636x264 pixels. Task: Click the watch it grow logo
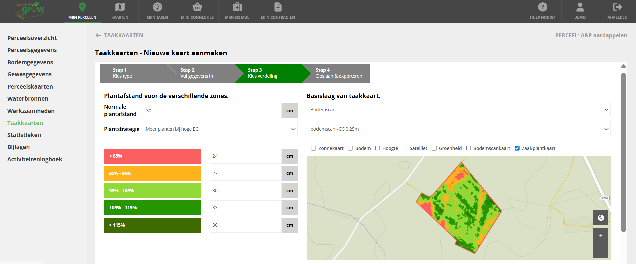30,10
